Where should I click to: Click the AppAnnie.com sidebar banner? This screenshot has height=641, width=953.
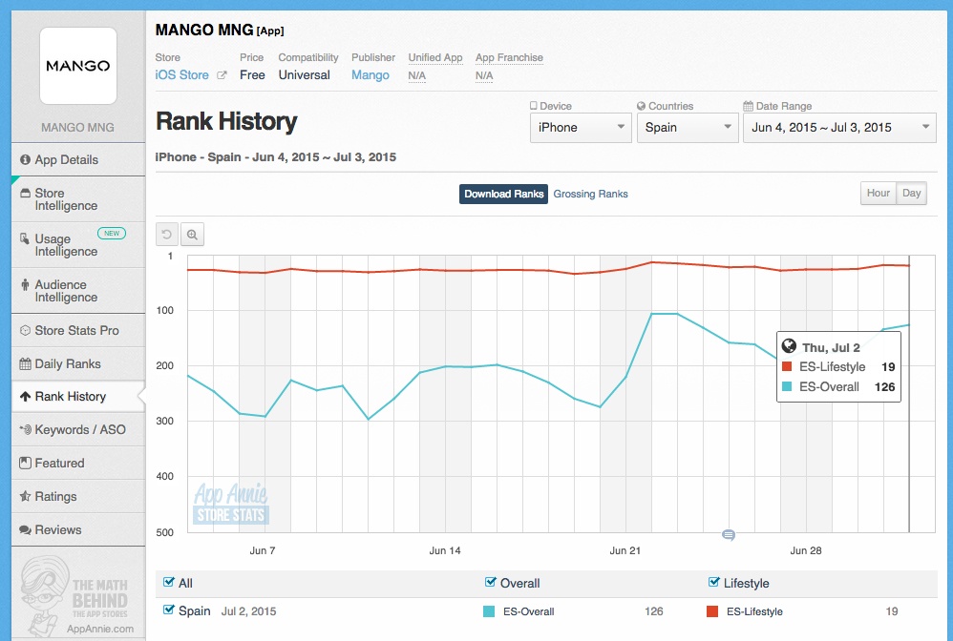point(77,595)
